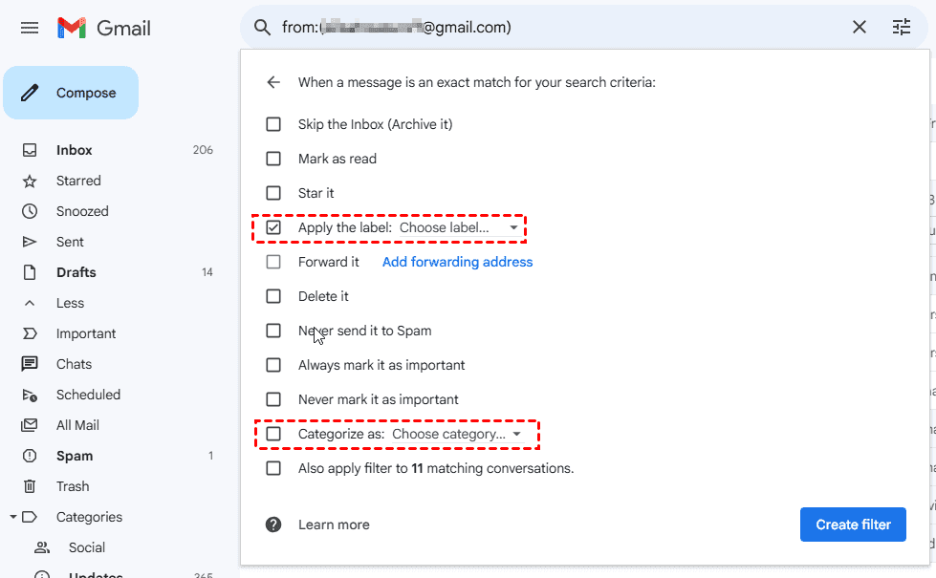Click the help question mark icon
The height and width of the screenshot is (578, 936).
click(x=273, y=524)
